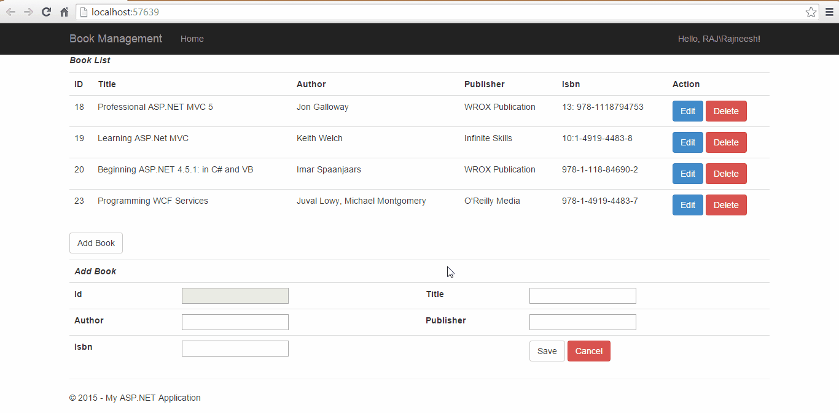The width and height of the screenshot is (839, 413).
Task: Click into the Author text box
Action: click(x=235, y=322)
